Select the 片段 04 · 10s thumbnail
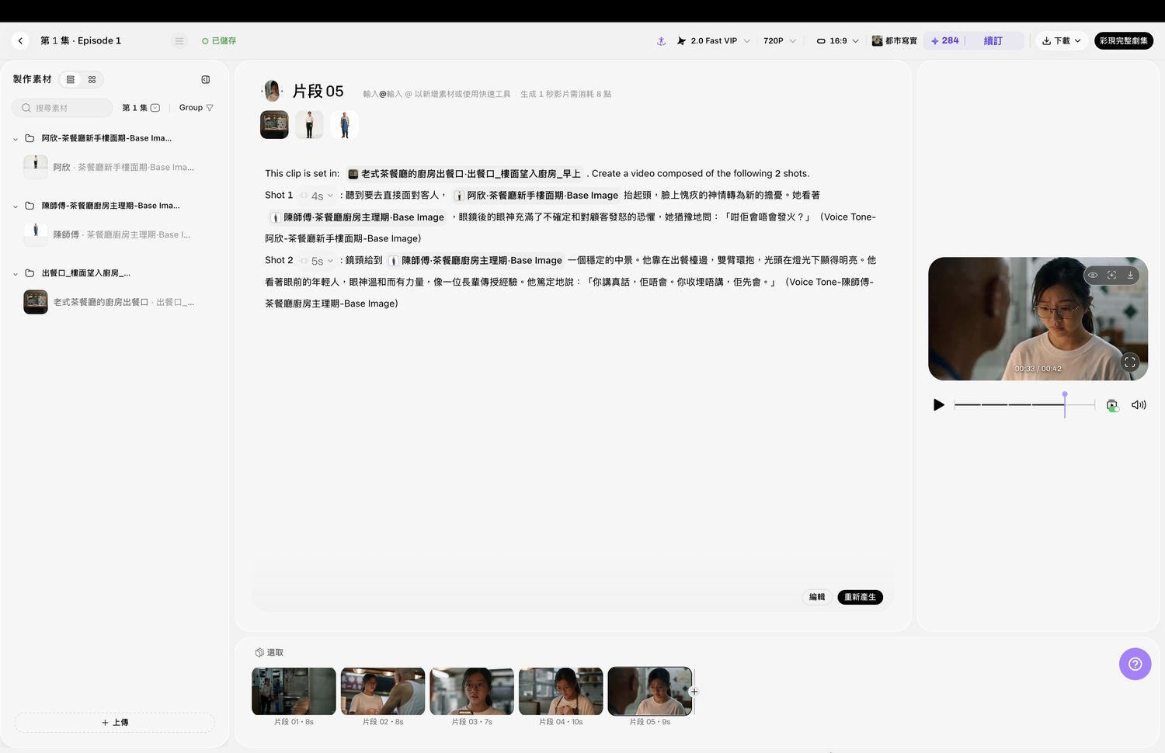1165x753 pixels. click(561, 691)
